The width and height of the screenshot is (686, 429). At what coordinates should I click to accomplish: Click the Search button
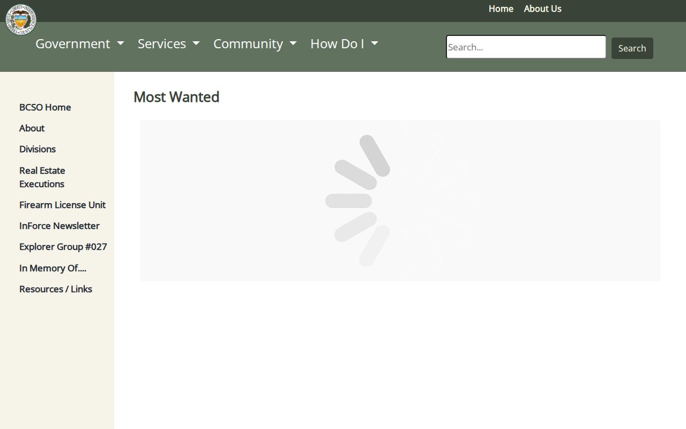coord(632,48)
